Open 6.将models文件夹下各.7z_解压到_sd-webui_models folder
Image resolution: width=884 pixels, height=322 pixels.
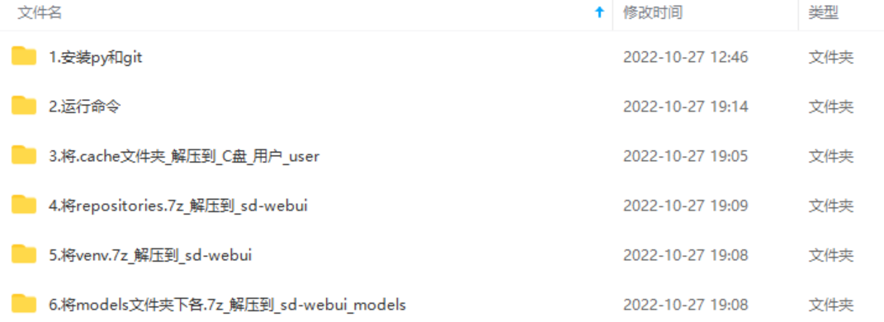point(227,305)
